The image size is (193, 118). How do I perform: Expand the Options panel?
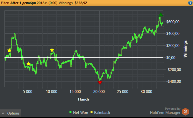10,113
